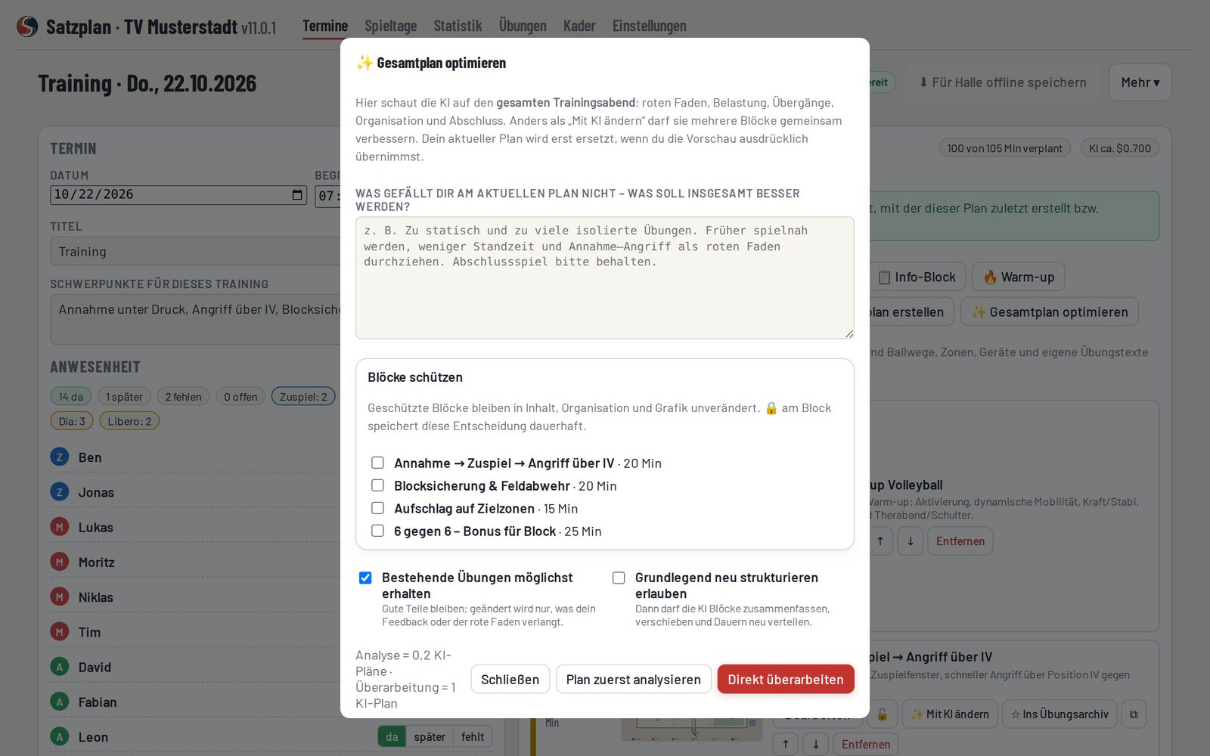Enable Grundlegend neu strukturieren erlauben

(619, 578)
